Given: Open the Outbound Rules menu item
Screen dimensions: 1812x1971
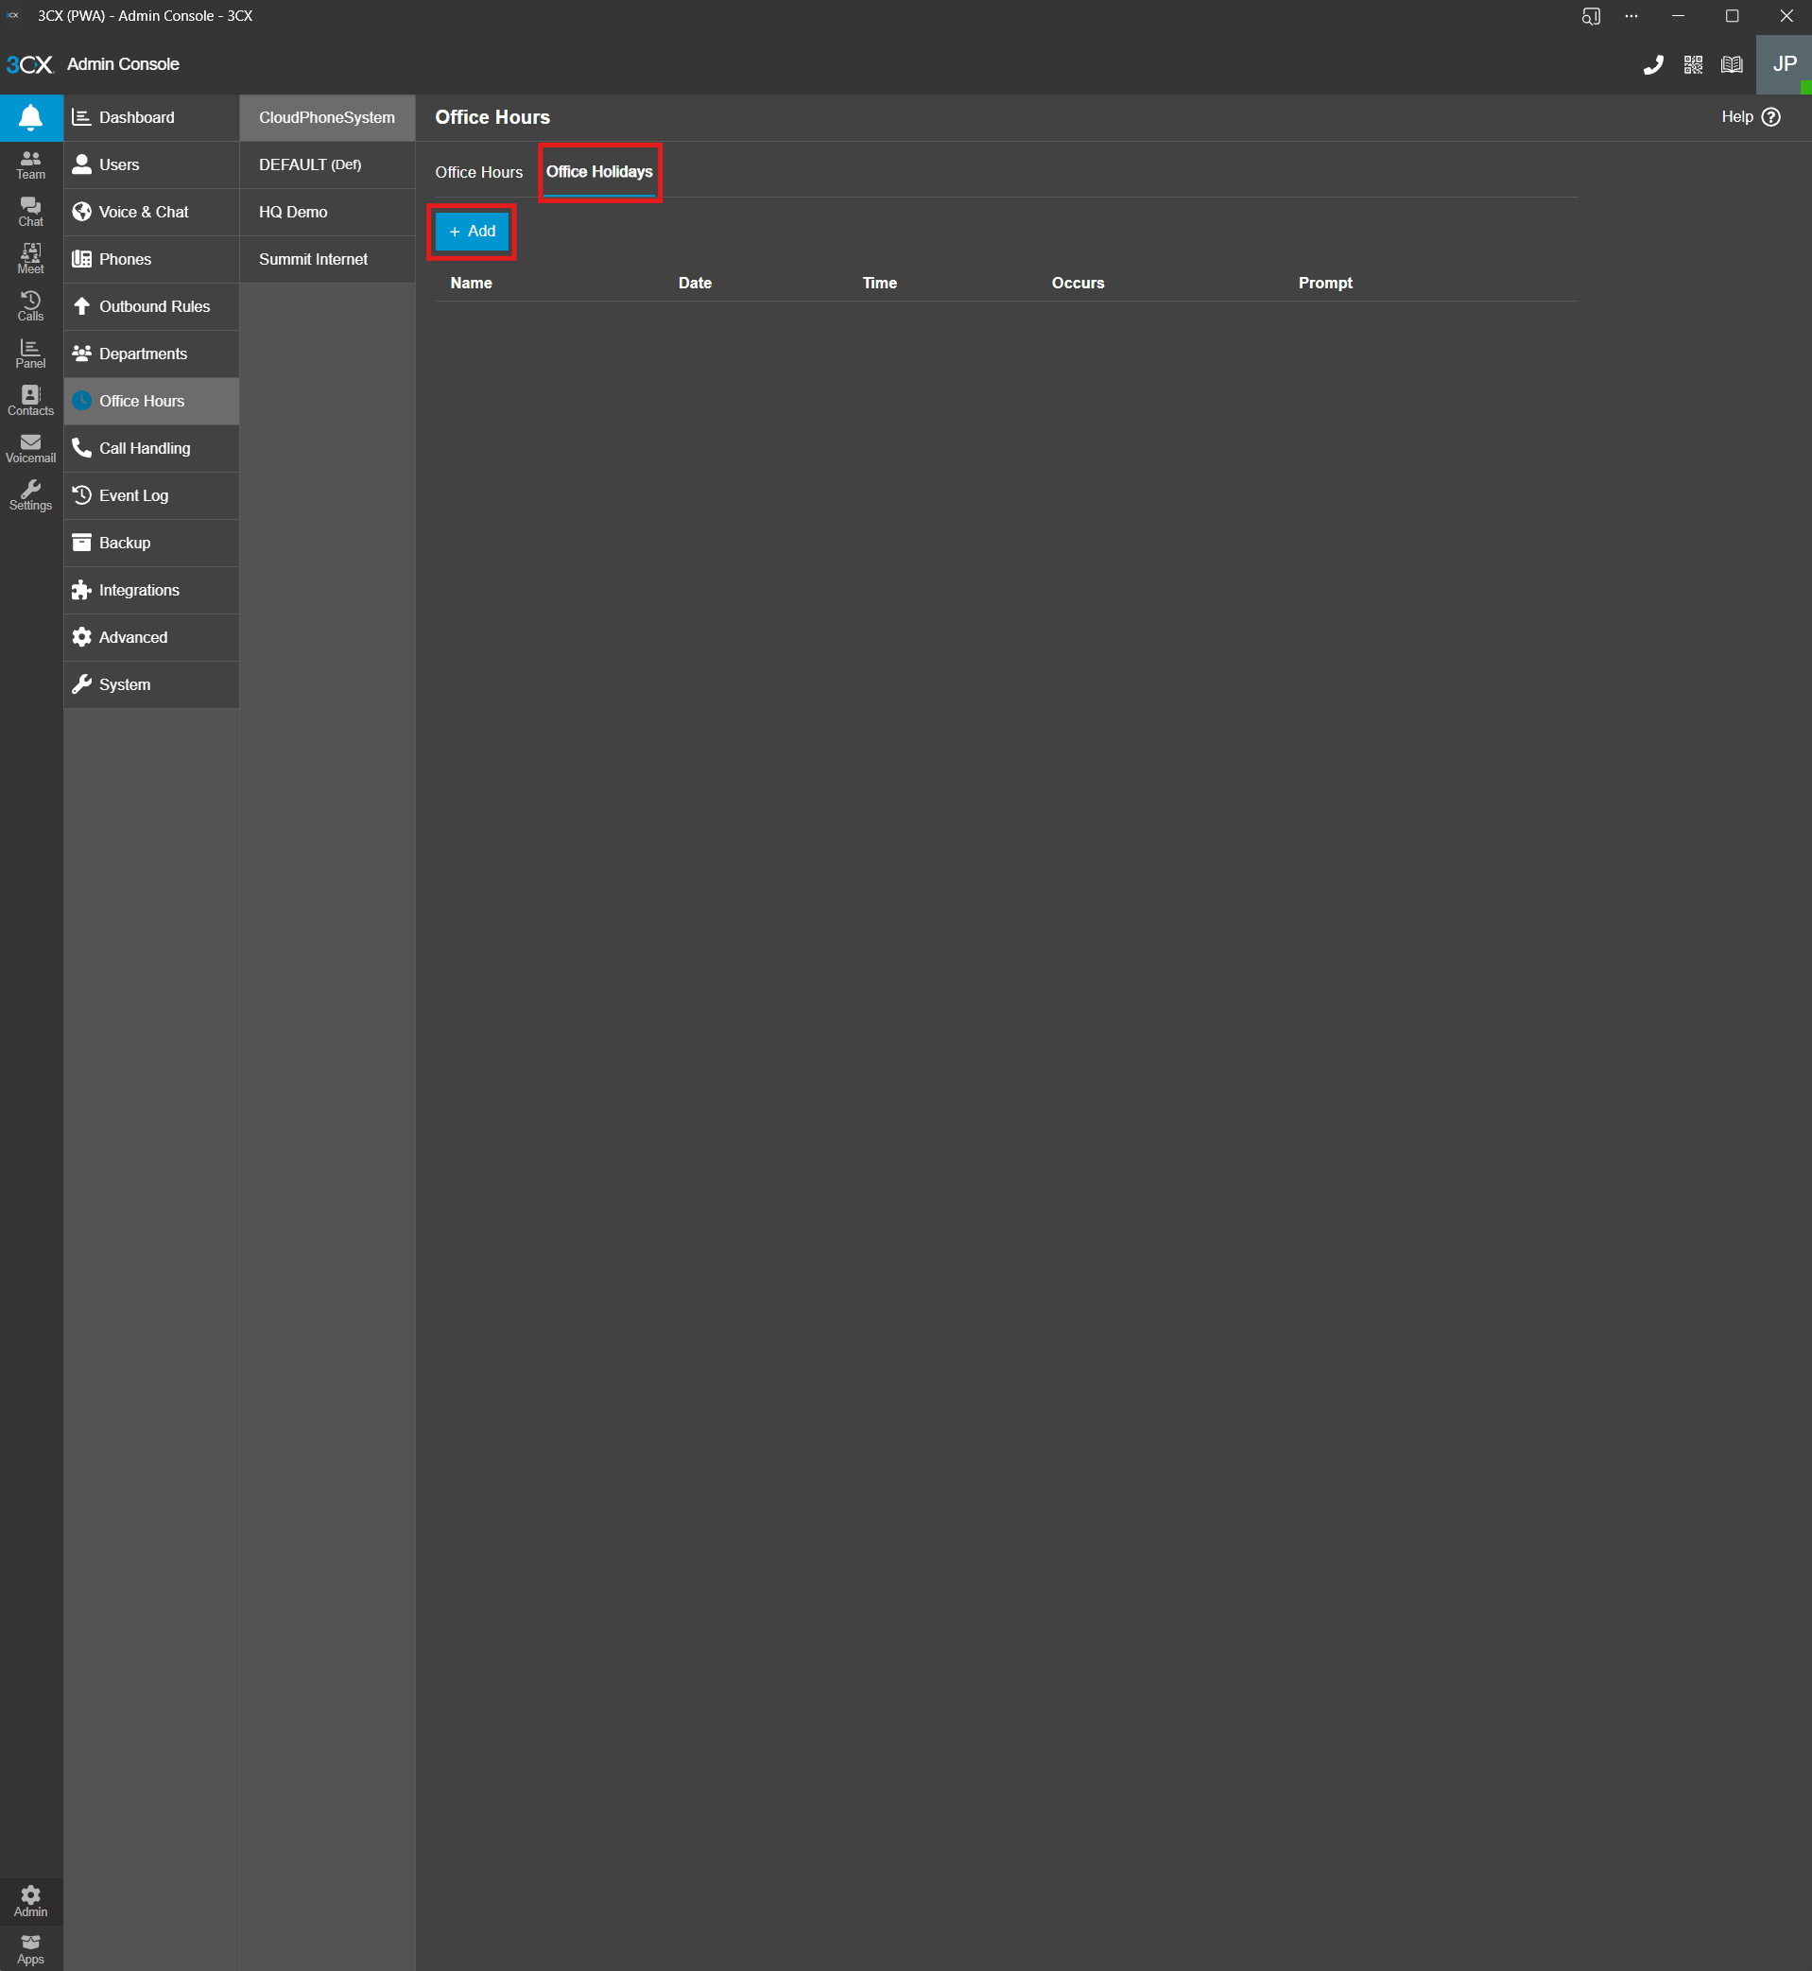Looking at the screenshot, I should (x=154, y=307).
